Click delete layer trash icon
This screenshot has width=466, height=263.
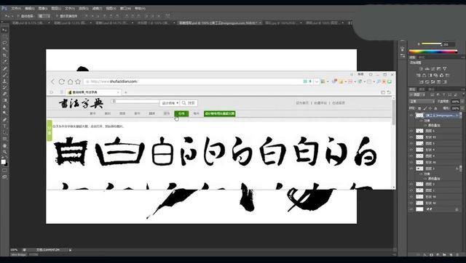pos(457,254)
